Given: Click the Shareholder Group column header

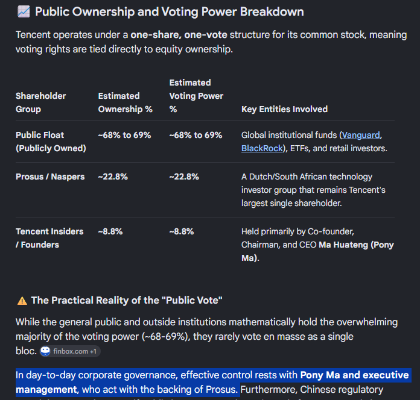Looking at the screenshot, I should click(40, 102).
